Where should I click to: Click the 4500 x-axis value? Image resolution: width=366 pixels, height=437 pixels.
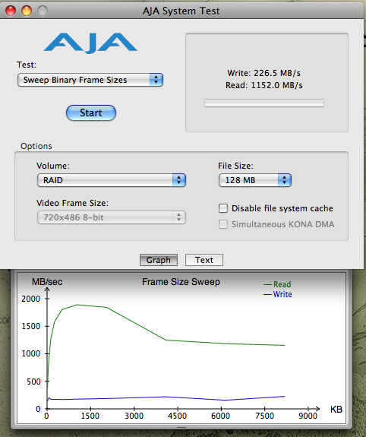pyautogui.click(x=177, y=416)
